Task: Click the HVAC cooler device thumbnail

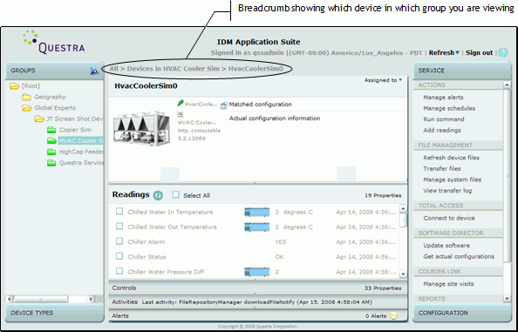Action: (141, 128)
